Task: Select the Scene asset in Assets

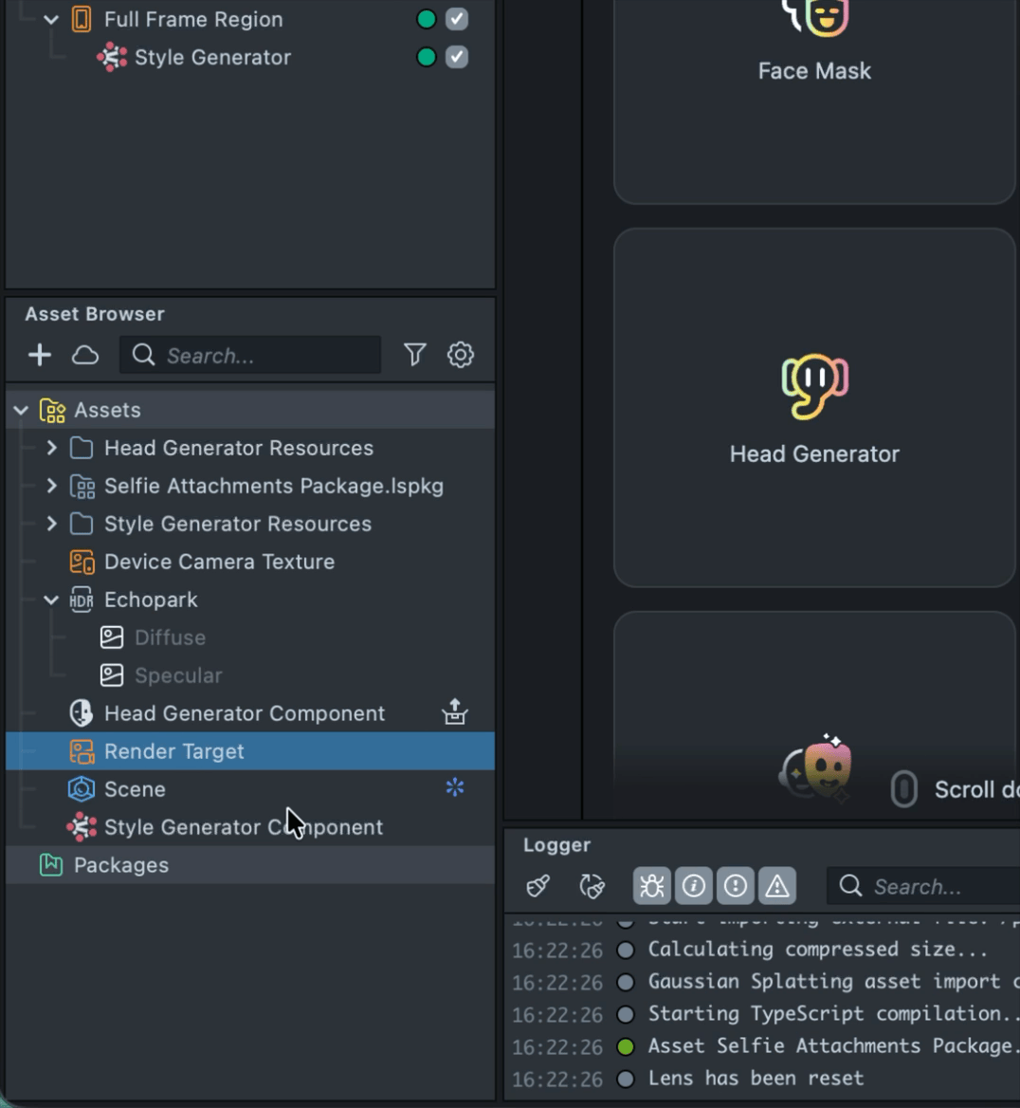Action: pos(135,789)
